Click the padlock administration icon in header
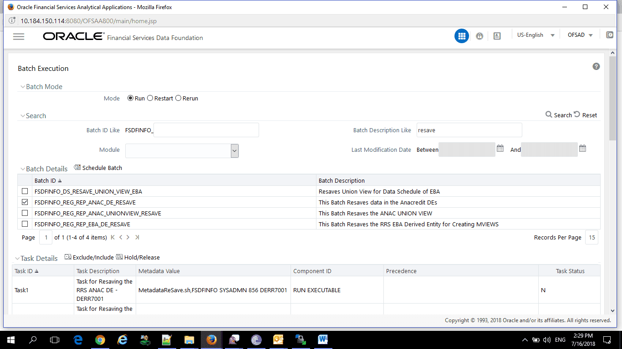 coord(479,36)
